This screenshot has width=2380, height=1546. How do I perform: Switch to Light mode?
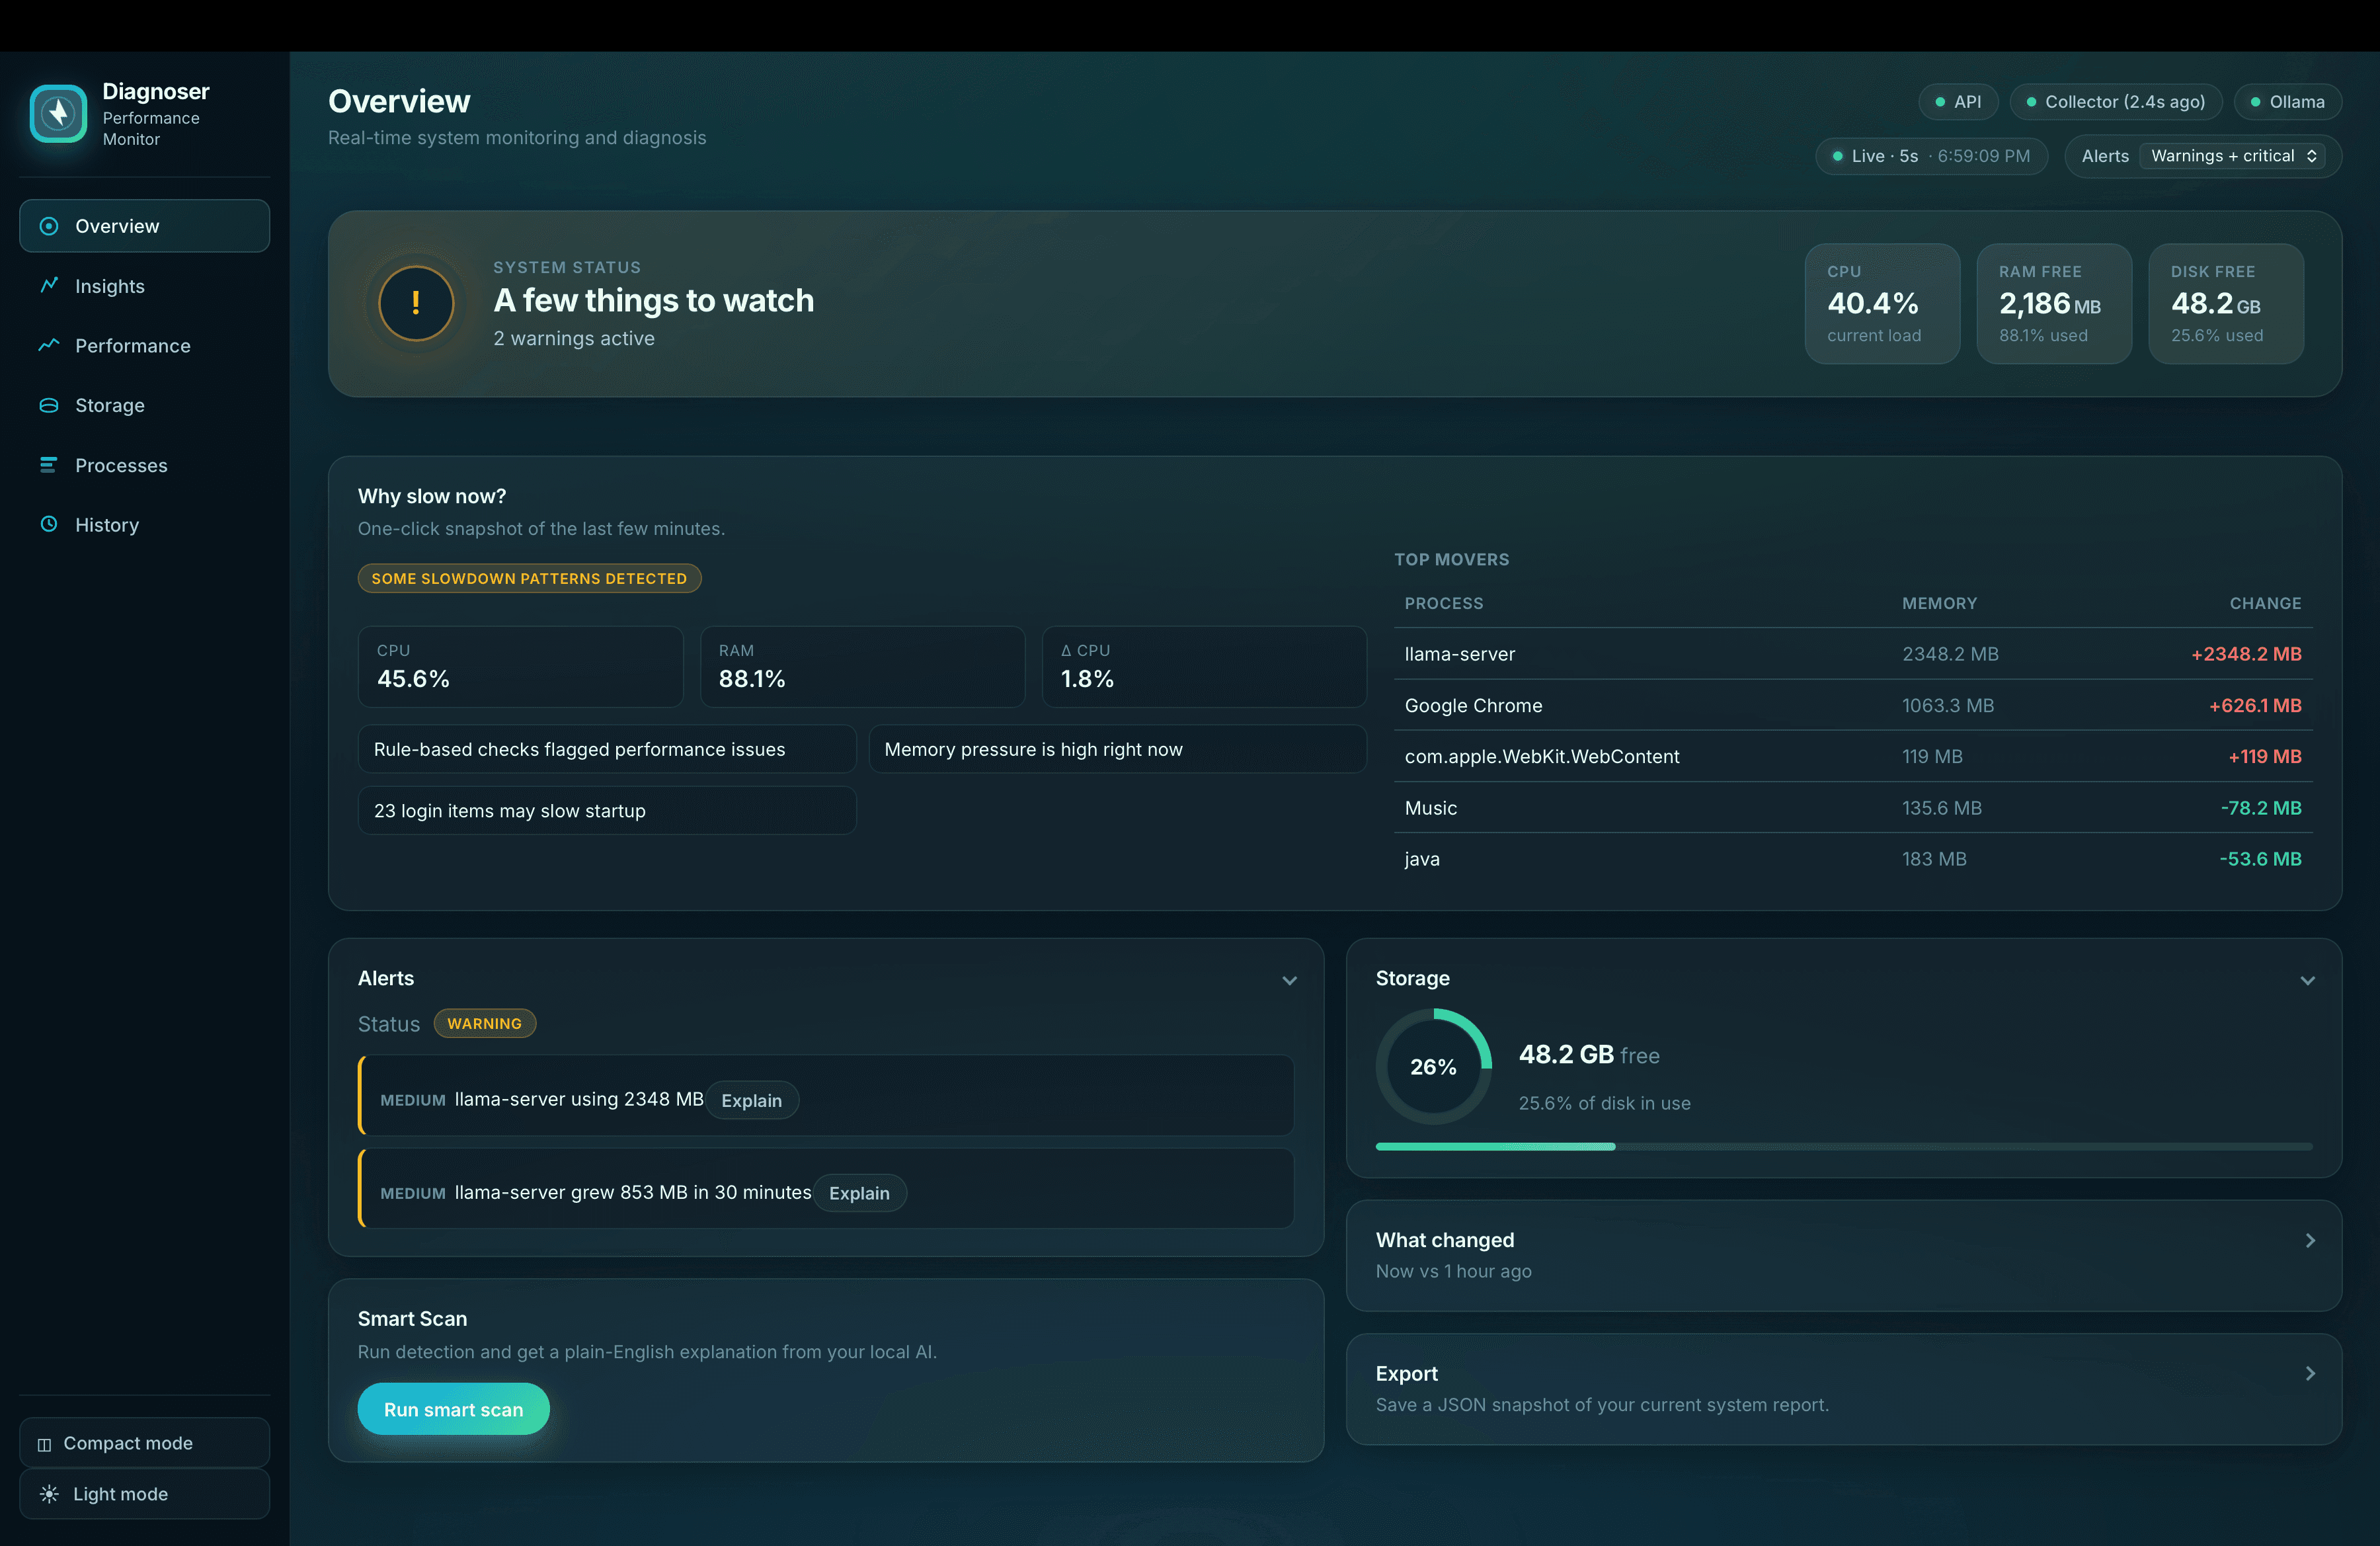(144, 1494)
